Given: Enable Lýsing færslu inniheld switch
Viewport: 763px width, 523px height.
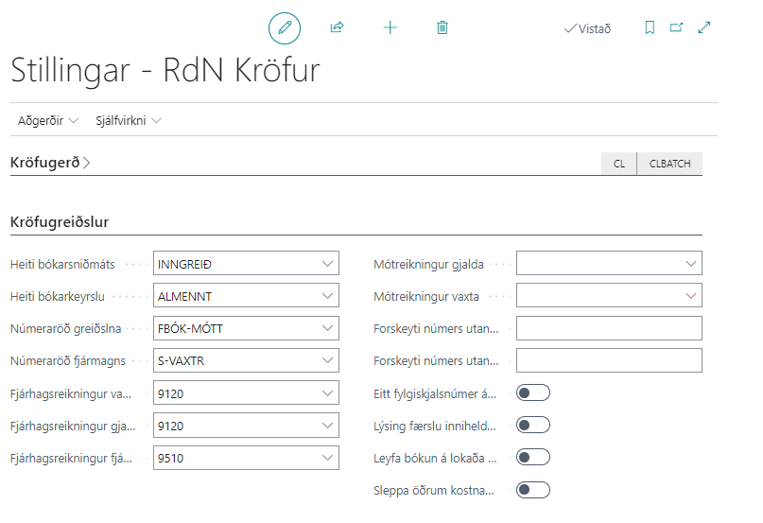Looking at the screenshot, I should pyautogui.click(x=533, y=426).
